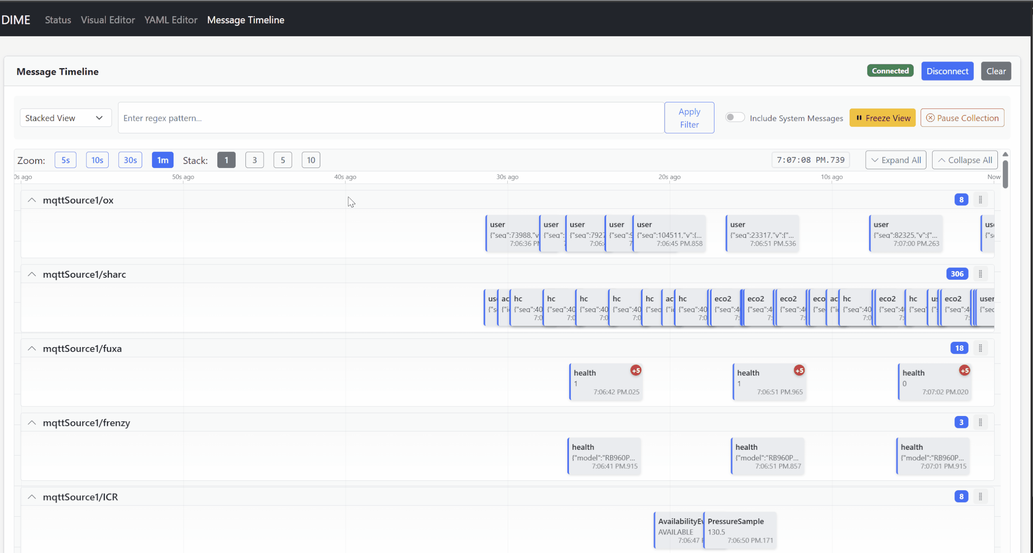This screenshot has height=553, width=1033.
Task: Click the Connected status badge
Action: click(x=890, y=71)
